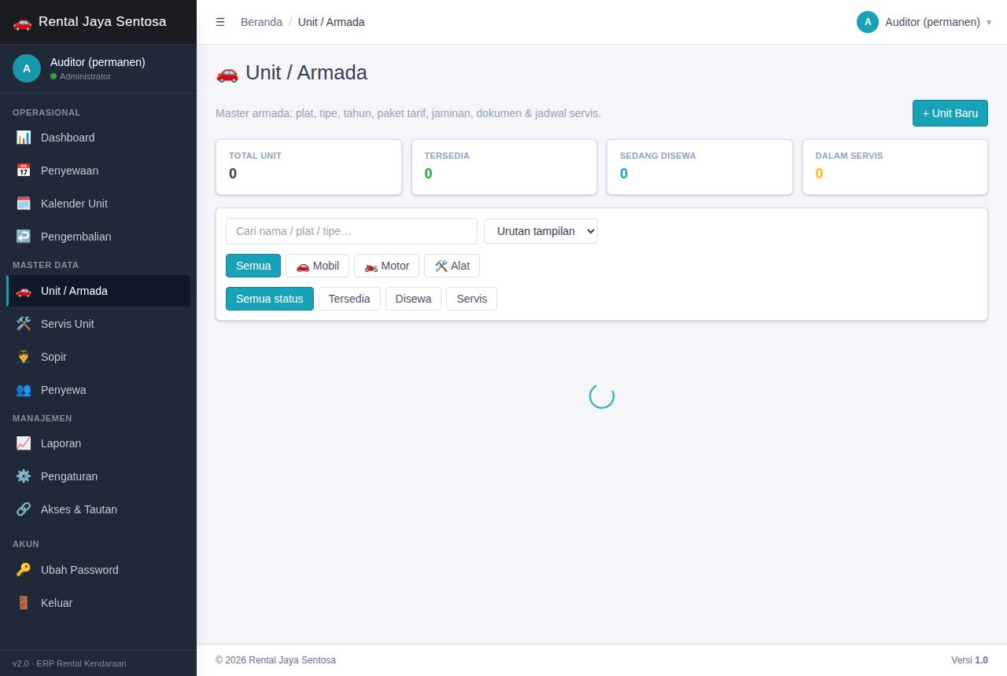The width and height of the screenshot is (1007, 676).
Task: Click the sidebar user avatar circle
Action: (27, 68)
